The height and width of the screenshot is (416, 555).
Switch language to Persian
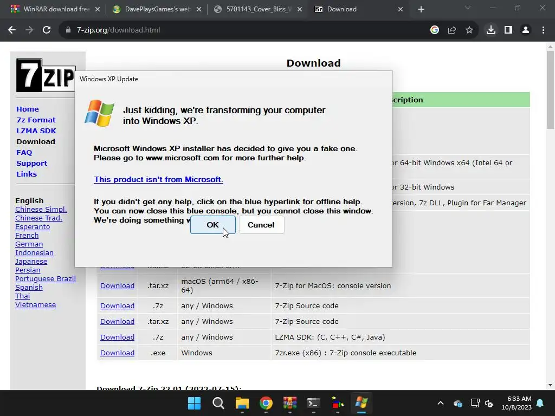click(x=28, y=270)
